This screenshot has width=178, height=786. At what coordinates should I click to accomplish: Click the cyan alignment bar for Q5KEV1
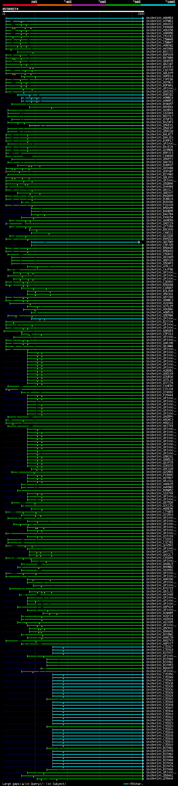pos(86,125)
